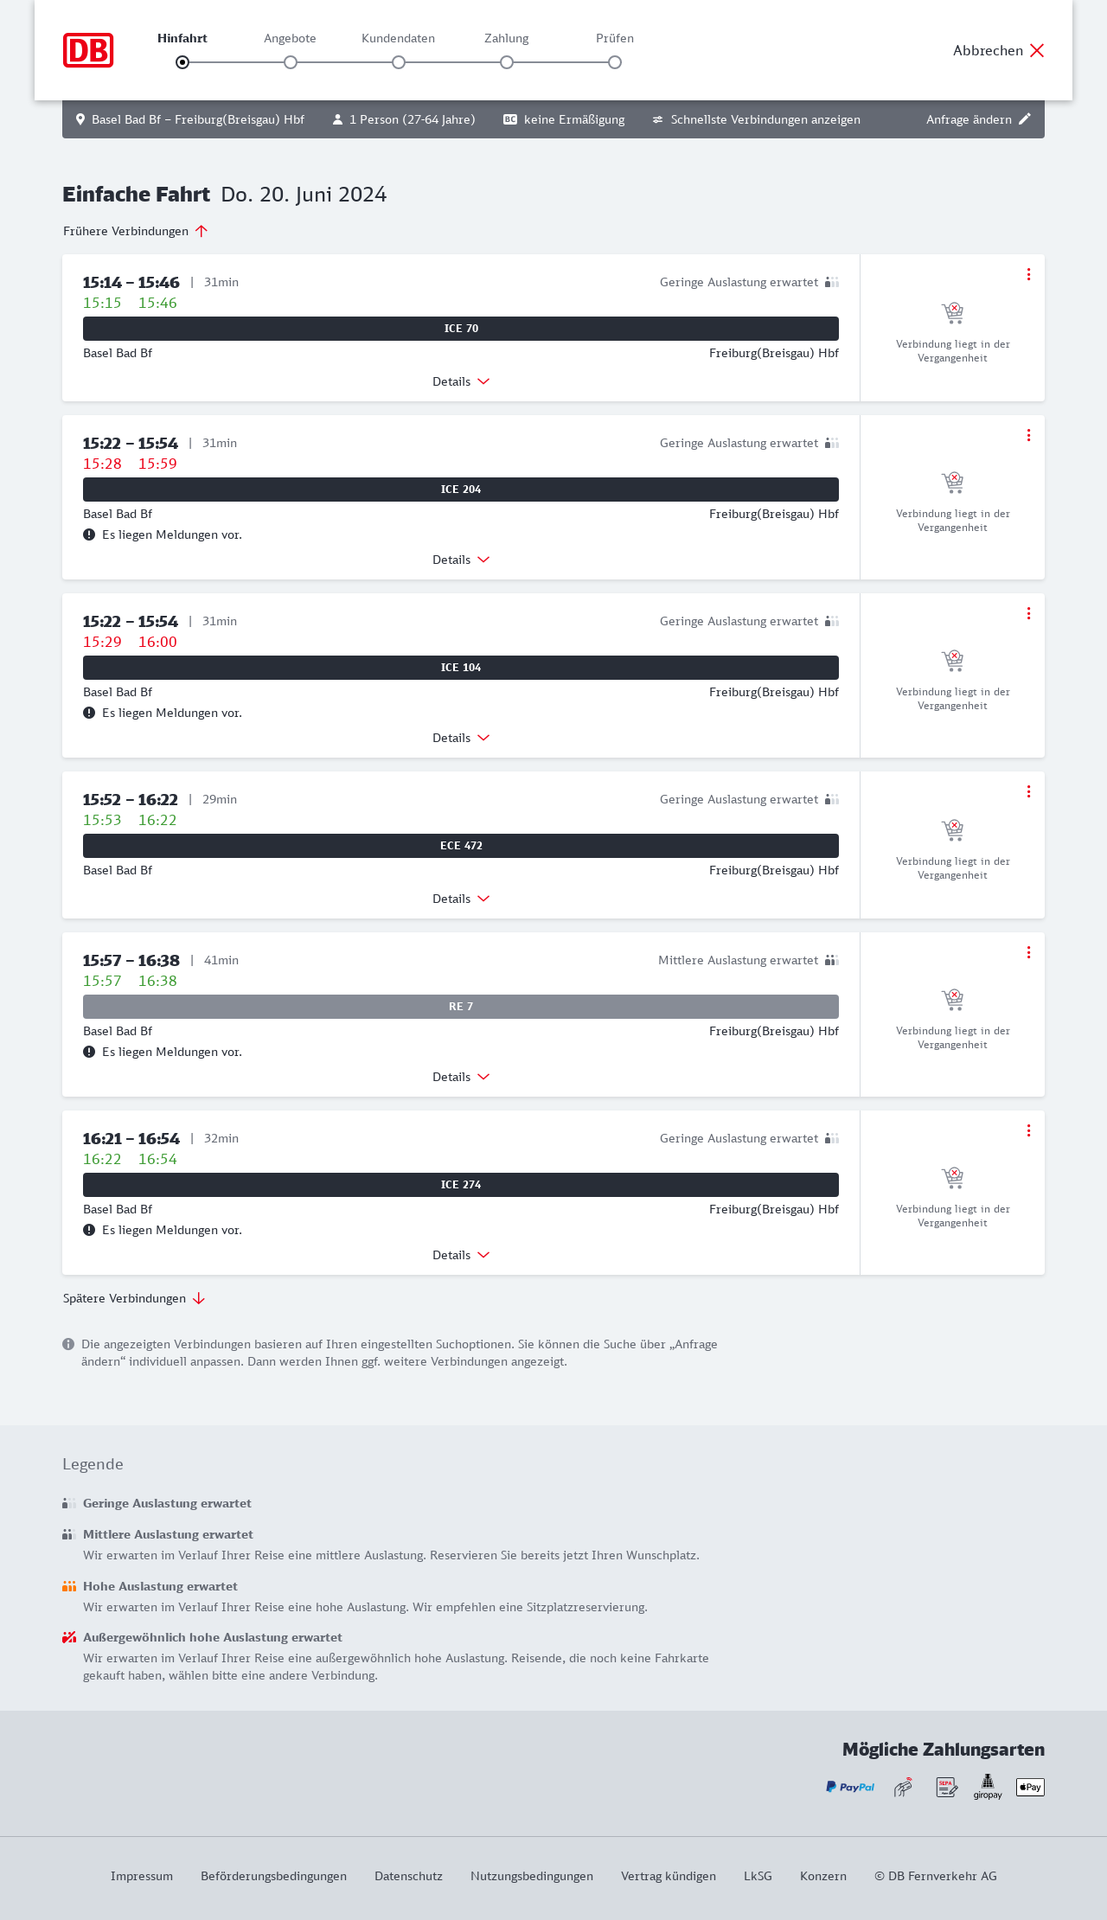1107x1920 pixels.
Task: Click the Kundendaten step circle
Action: (x=399, y=62)
